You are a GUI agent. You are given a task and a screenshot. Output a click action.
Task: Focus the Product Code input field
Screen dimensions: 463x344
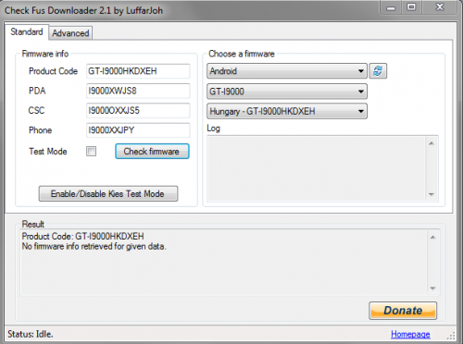138,71
